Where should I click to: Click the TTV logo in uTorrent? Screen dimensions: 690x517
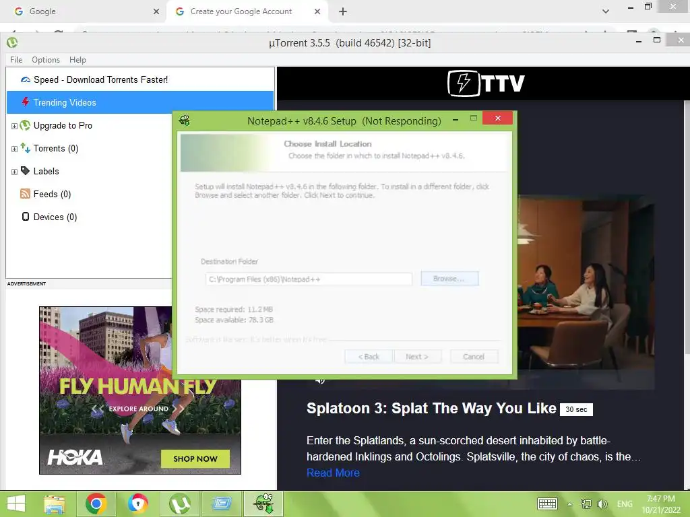pyautogui.click(x=486, y=83)
